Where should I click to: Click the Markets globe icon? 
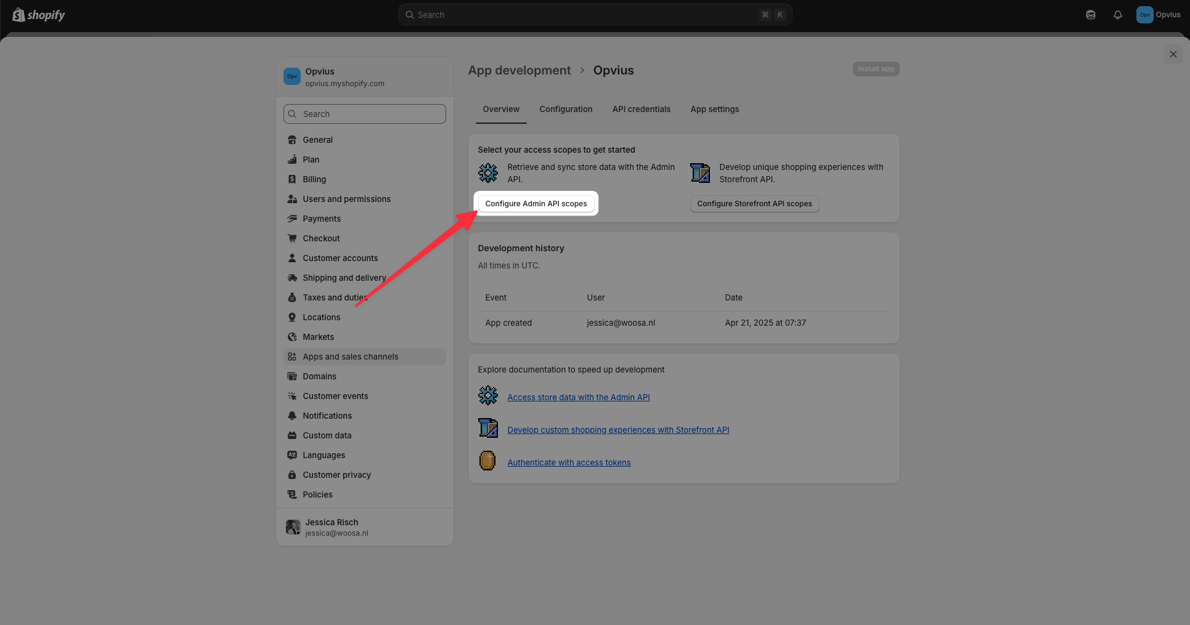(x=292, y=337)
